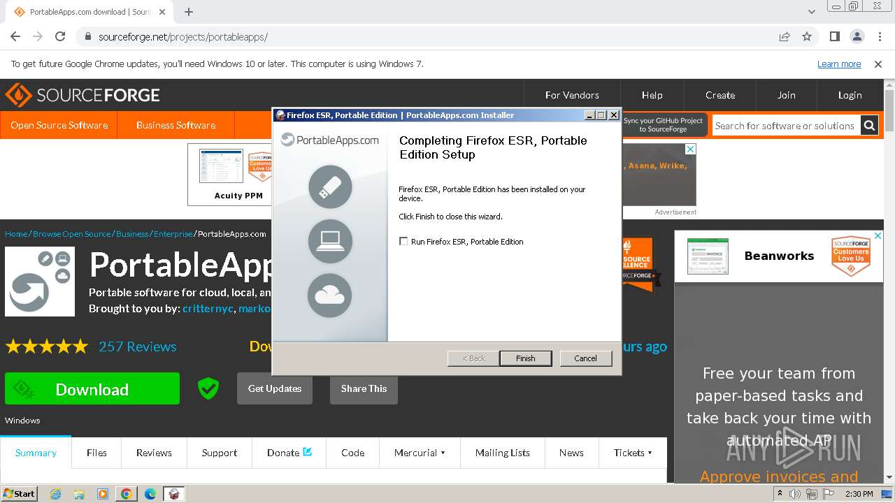
Task: Open the Action Center flag icon
Action: 827,494
